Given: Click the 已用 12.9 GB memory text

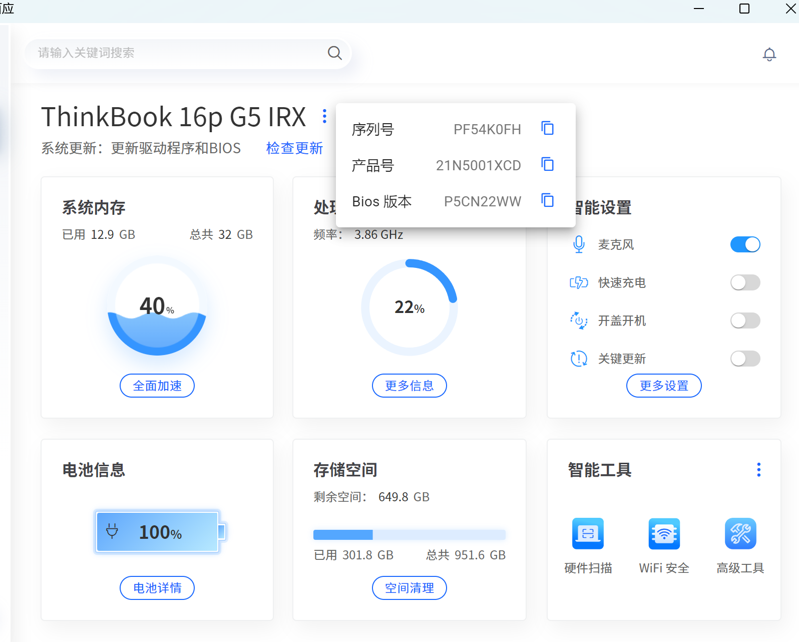Looking at the screenshot, I should pyautogui.click(x=99, y=234).
